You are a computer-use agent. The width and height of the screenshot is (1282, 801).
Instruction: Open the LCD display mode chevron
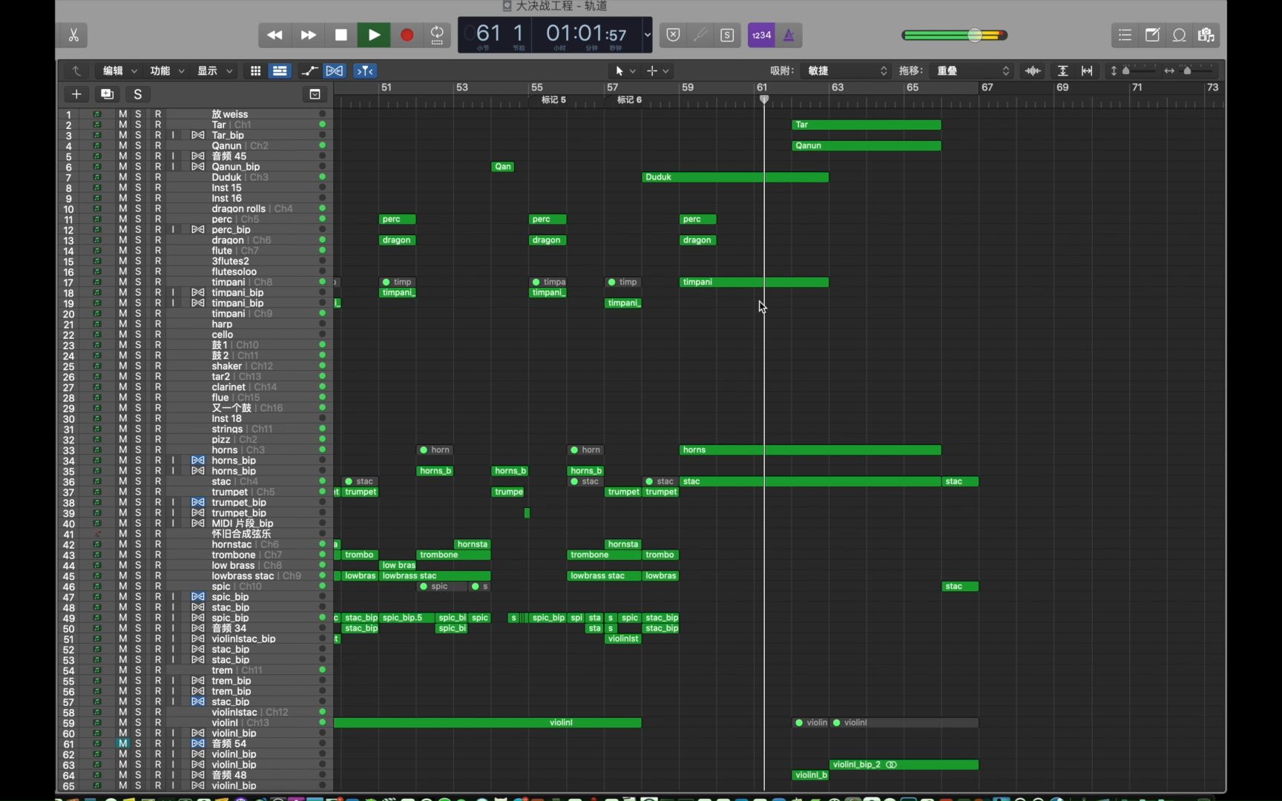[647, 35]
